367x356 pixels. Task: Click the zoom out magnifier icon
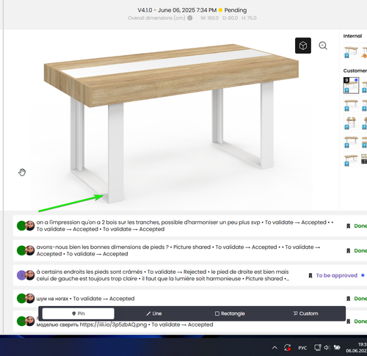(323, 46)
